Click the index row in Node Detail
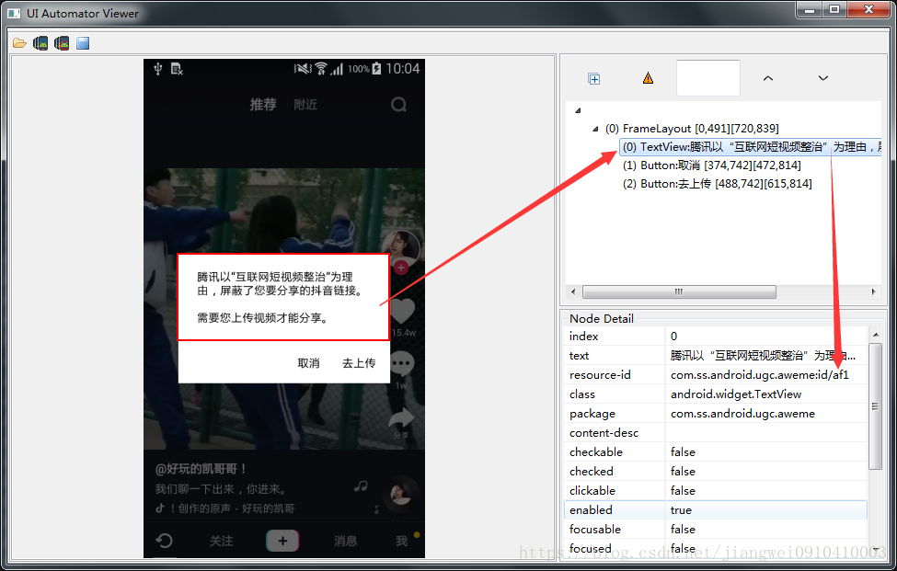This screenshot has width=897, height=571. coord(716,337)
